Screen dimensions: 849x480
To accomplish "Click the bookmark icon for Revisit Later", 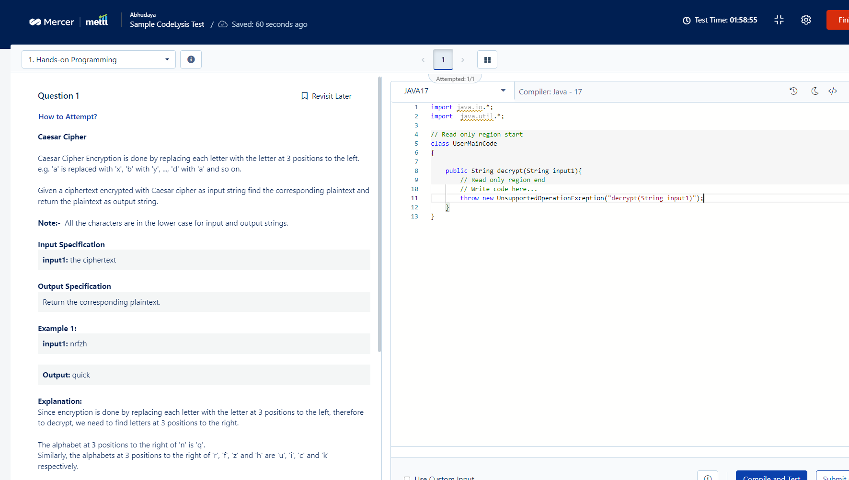I will 304,96.
